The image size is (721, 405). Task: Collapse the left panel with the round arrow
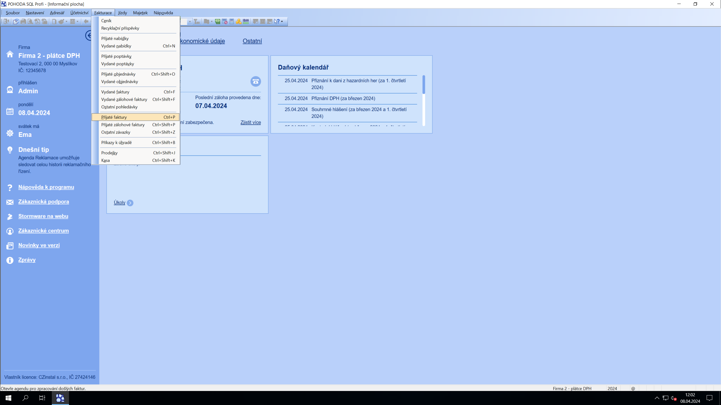(x=88, y=35)
